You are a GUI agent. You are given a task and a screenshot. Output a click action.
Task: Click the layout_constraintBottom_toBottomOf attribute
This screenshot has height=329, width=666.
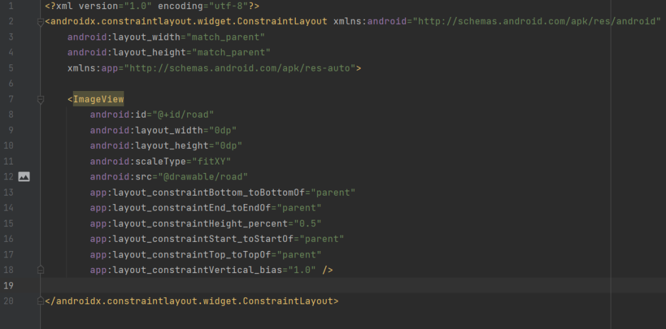pos(200,192)
